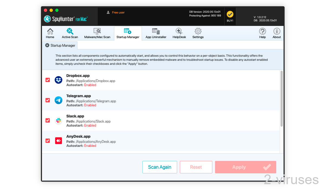
Task: Click the AnyDesk app icon
Action: (x=58, y=141)
